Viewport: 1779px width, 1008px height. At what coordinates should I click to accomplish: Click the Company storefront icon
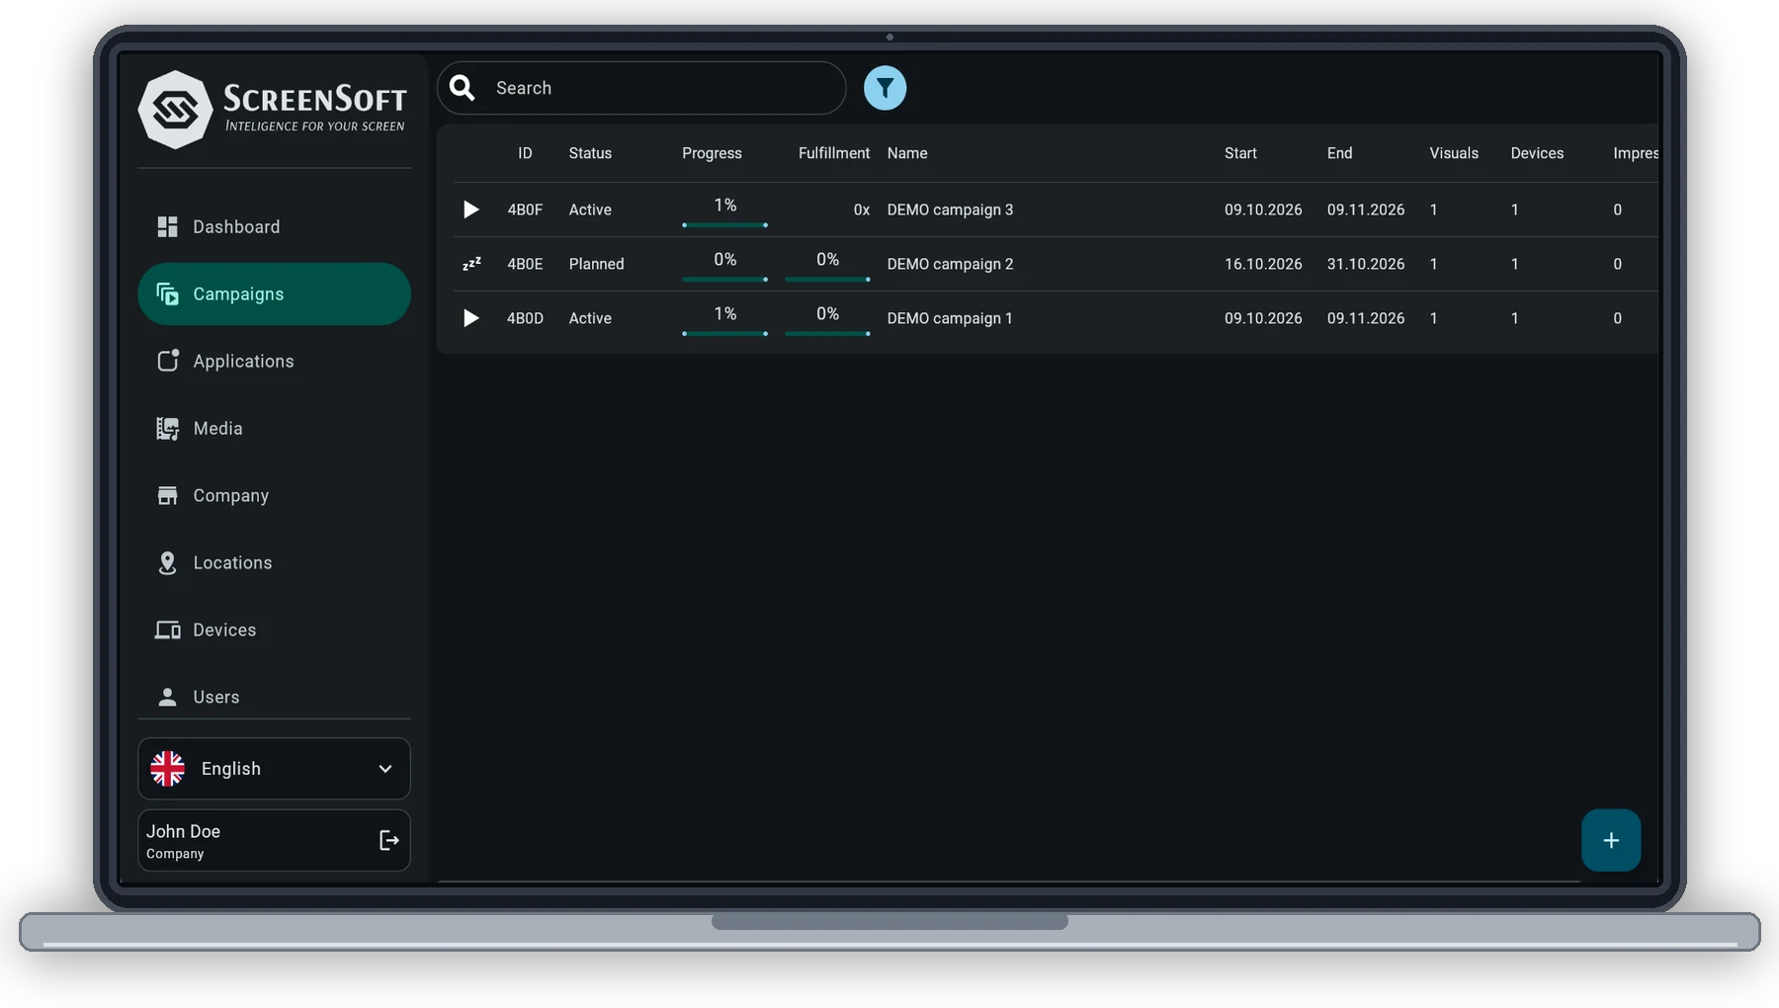click(x=168, y=495)
